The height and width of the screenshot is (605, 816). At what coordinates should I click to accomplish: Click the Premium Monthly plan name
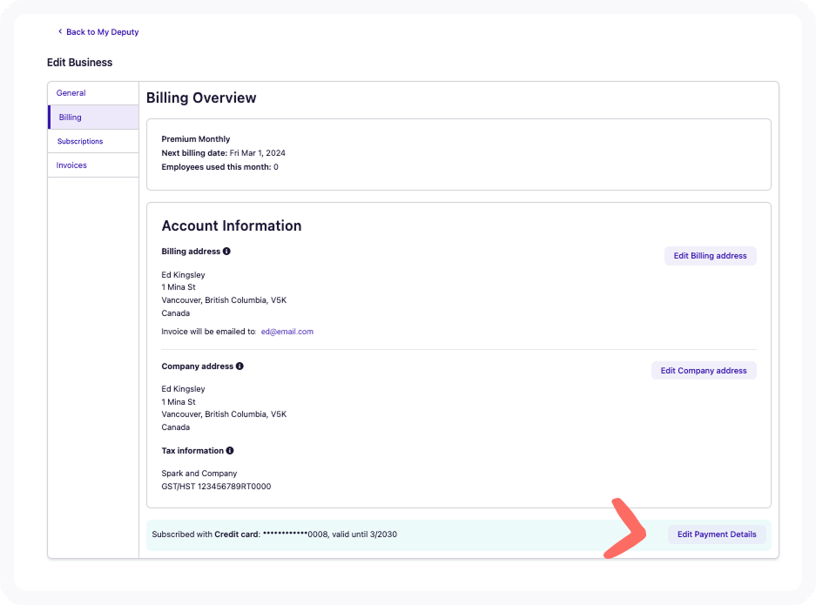click(x=196, y=139)
